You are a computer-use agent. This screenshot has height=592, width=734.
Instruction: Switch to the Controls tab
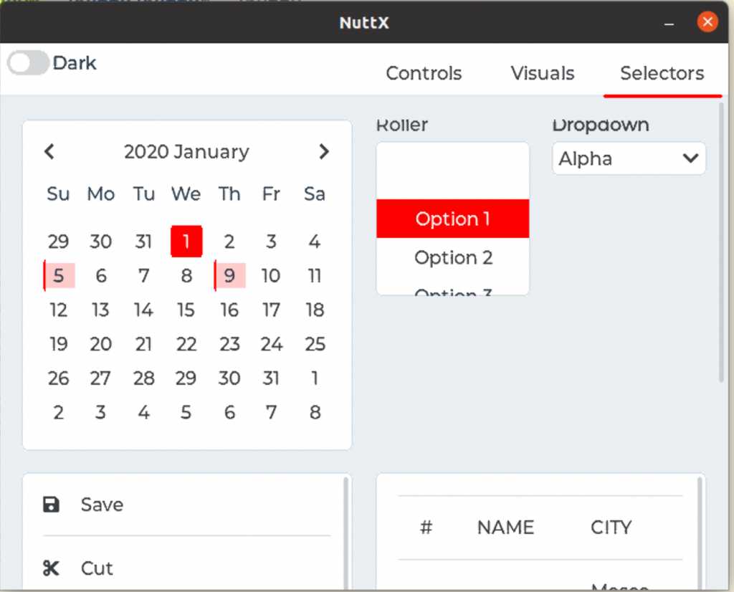pos(424,73)
